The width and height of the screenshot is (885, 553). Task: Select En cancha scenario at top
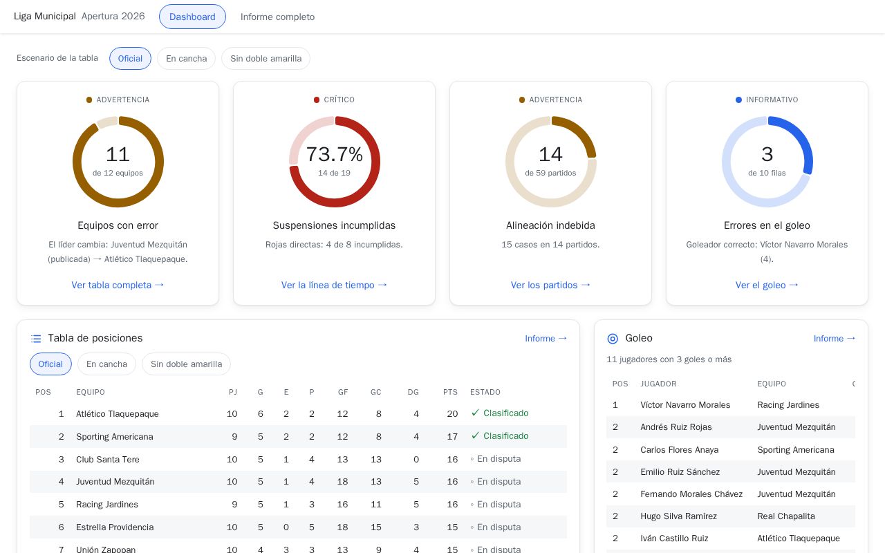[x=186, y=58]
